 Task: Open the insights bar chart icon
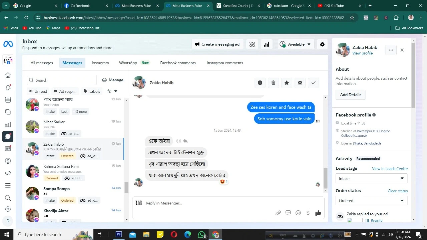[267, 44]
